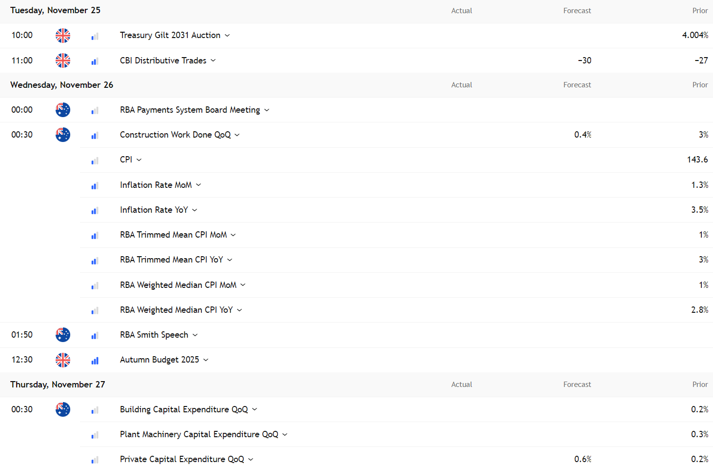Screen dimensions: 713x466
Task: Click importance bars for Inflation Rate YoY
Action: [x=95, y=211]
